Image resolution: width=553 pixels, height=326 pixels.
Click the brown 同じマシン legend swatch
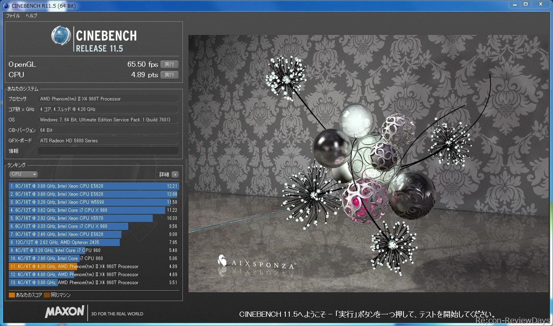coord(47,295)
